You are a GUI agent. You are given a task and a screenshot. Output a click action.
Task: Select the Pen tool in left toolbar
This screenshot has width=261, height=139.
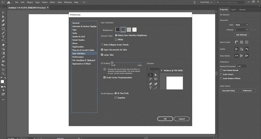(x=3, y=21)
